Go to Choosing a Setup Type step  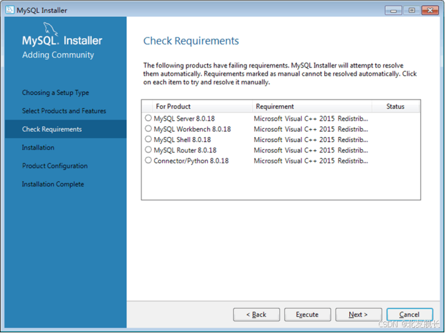pos(55,93)
